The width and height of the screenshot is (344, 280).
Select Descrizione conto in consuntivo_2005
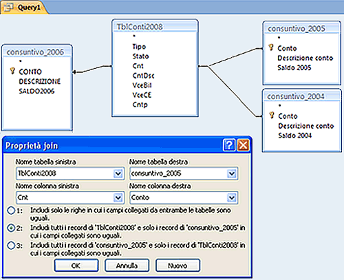tap(305, 58)
